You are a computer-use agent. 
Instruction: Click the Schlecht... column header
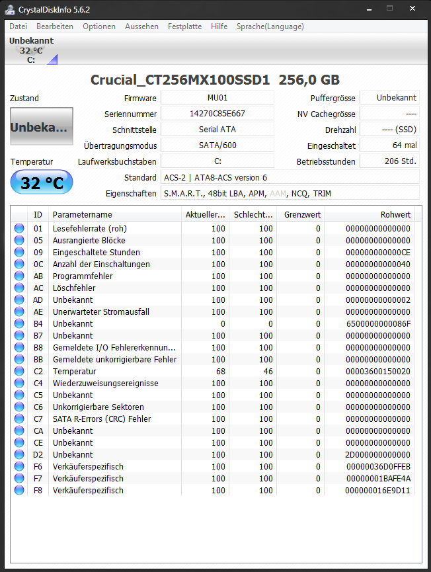[x=253, y=214]
